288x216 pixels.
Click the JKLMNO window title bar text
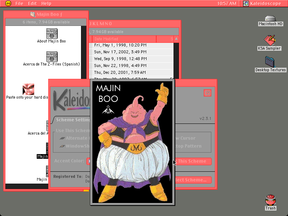[101, 24]
